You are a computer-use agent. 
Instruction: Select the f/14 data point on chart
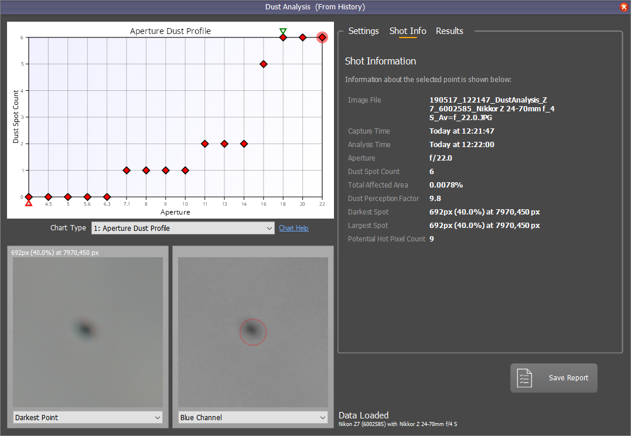244,144
